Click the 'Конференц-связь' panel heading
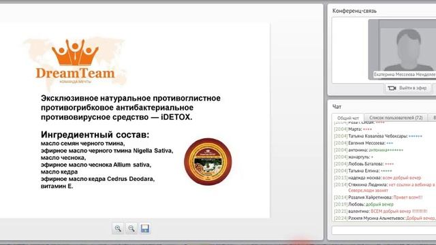The width and height of the screenshot is (436, 245). tap(354, 11)
